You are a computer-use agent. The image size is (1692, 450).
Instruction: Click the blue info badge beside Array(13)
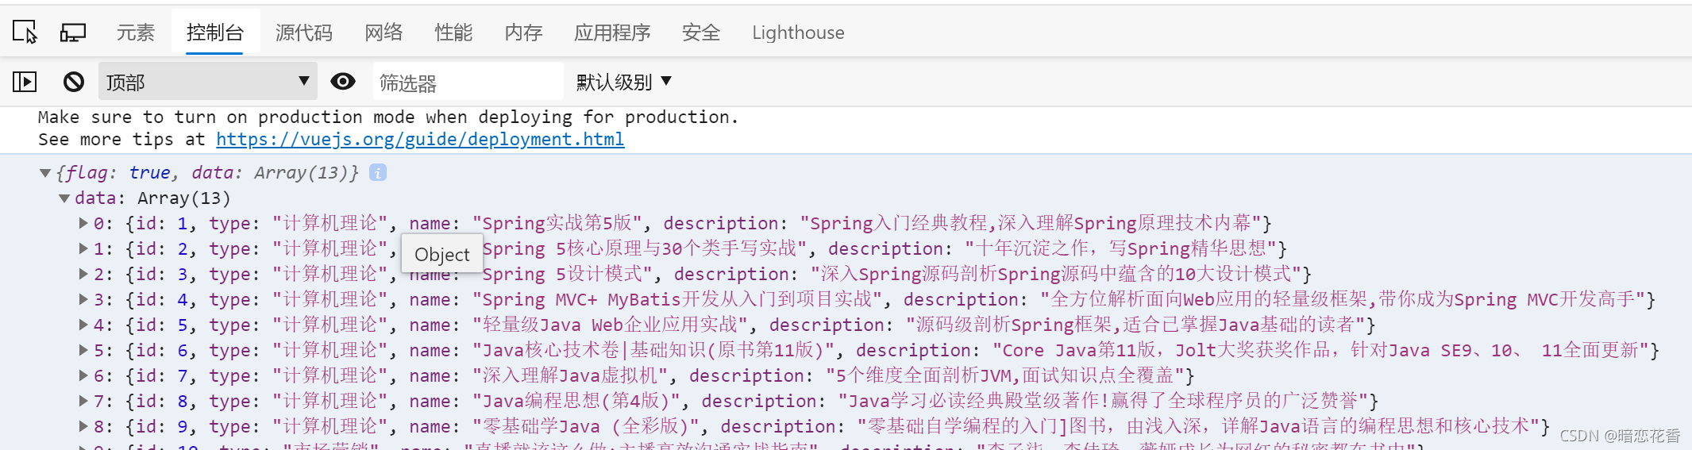coord(378,173)
